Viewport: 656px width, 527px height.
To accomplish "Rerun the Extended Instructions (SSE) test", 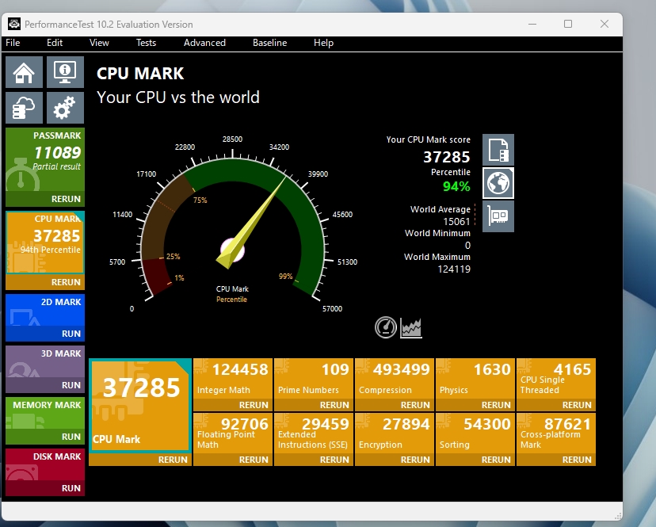I will 314,460.
